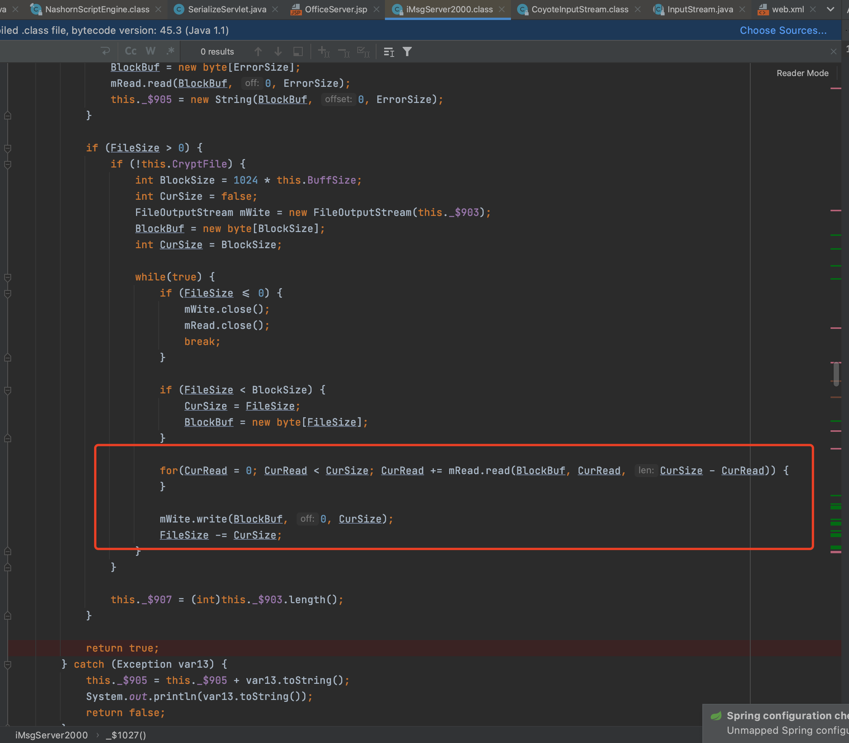Click the newline search icon
Viewport: 849px width, 743px height.
click(105, 51)
